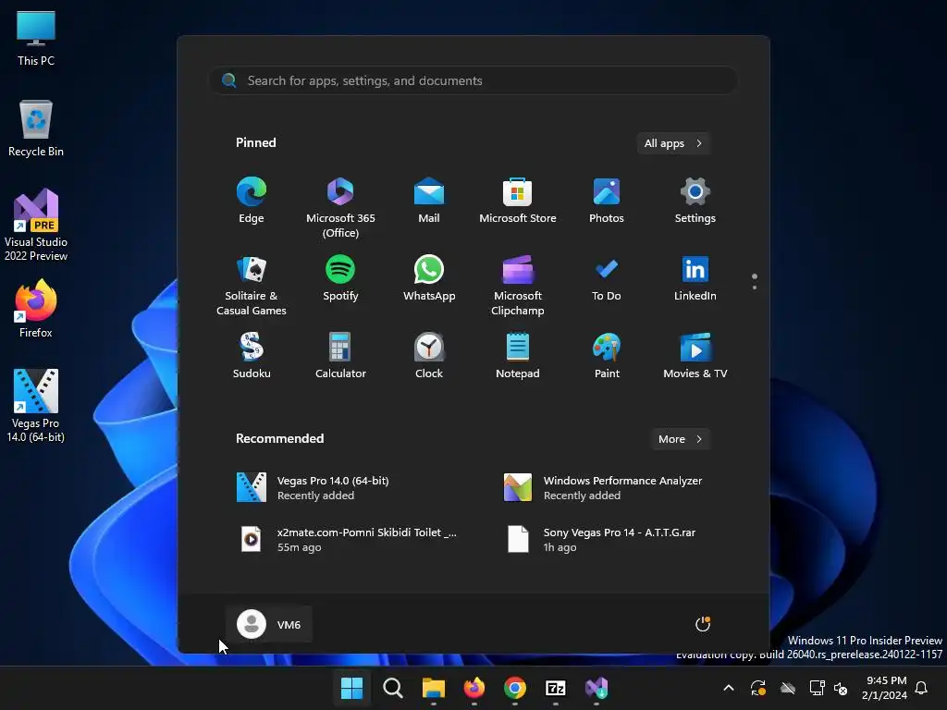Click the Power button in the Start menu

[x=703, y=624]
